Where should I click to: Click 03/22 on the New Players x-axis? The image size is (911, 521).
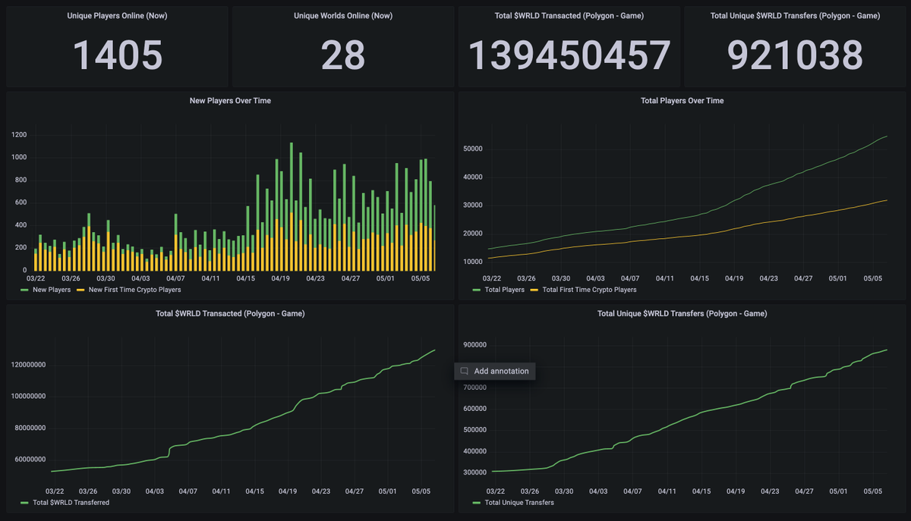pyautogui.click(x=36, y=278)
